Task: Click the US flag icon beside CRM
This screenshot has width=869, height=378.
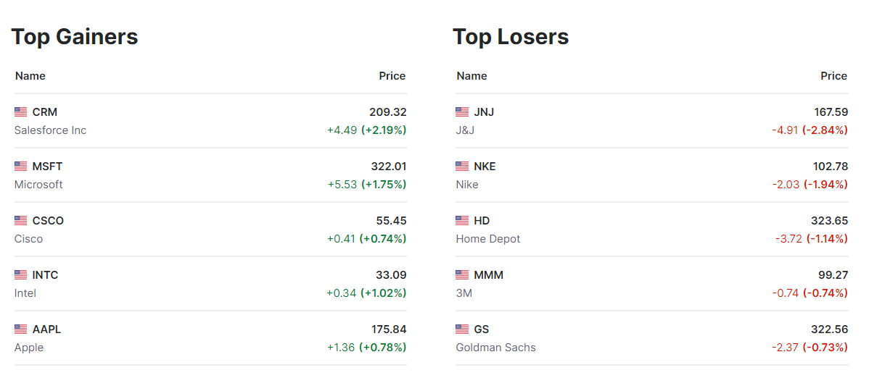Action: click(20, 112)
